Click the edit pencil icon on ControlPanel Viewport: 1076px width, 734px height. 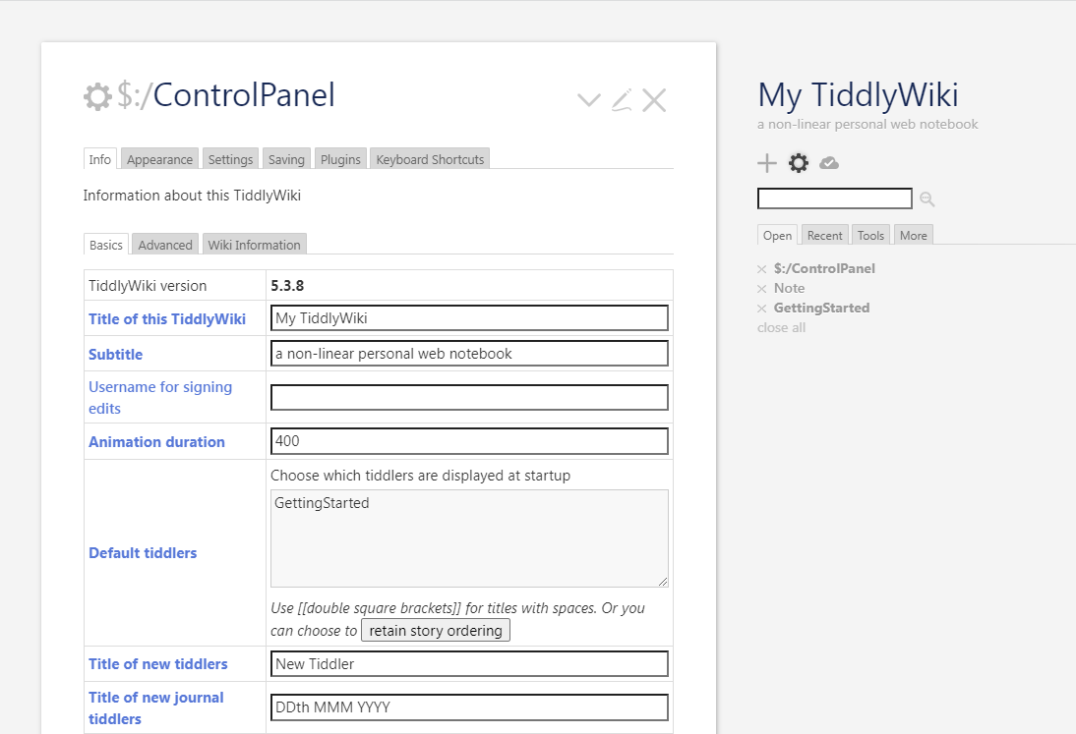[x=622, y=99]
